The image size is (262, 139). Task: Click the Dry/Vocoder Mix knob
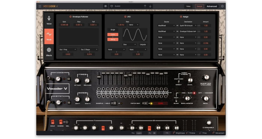tap(206, 99)
